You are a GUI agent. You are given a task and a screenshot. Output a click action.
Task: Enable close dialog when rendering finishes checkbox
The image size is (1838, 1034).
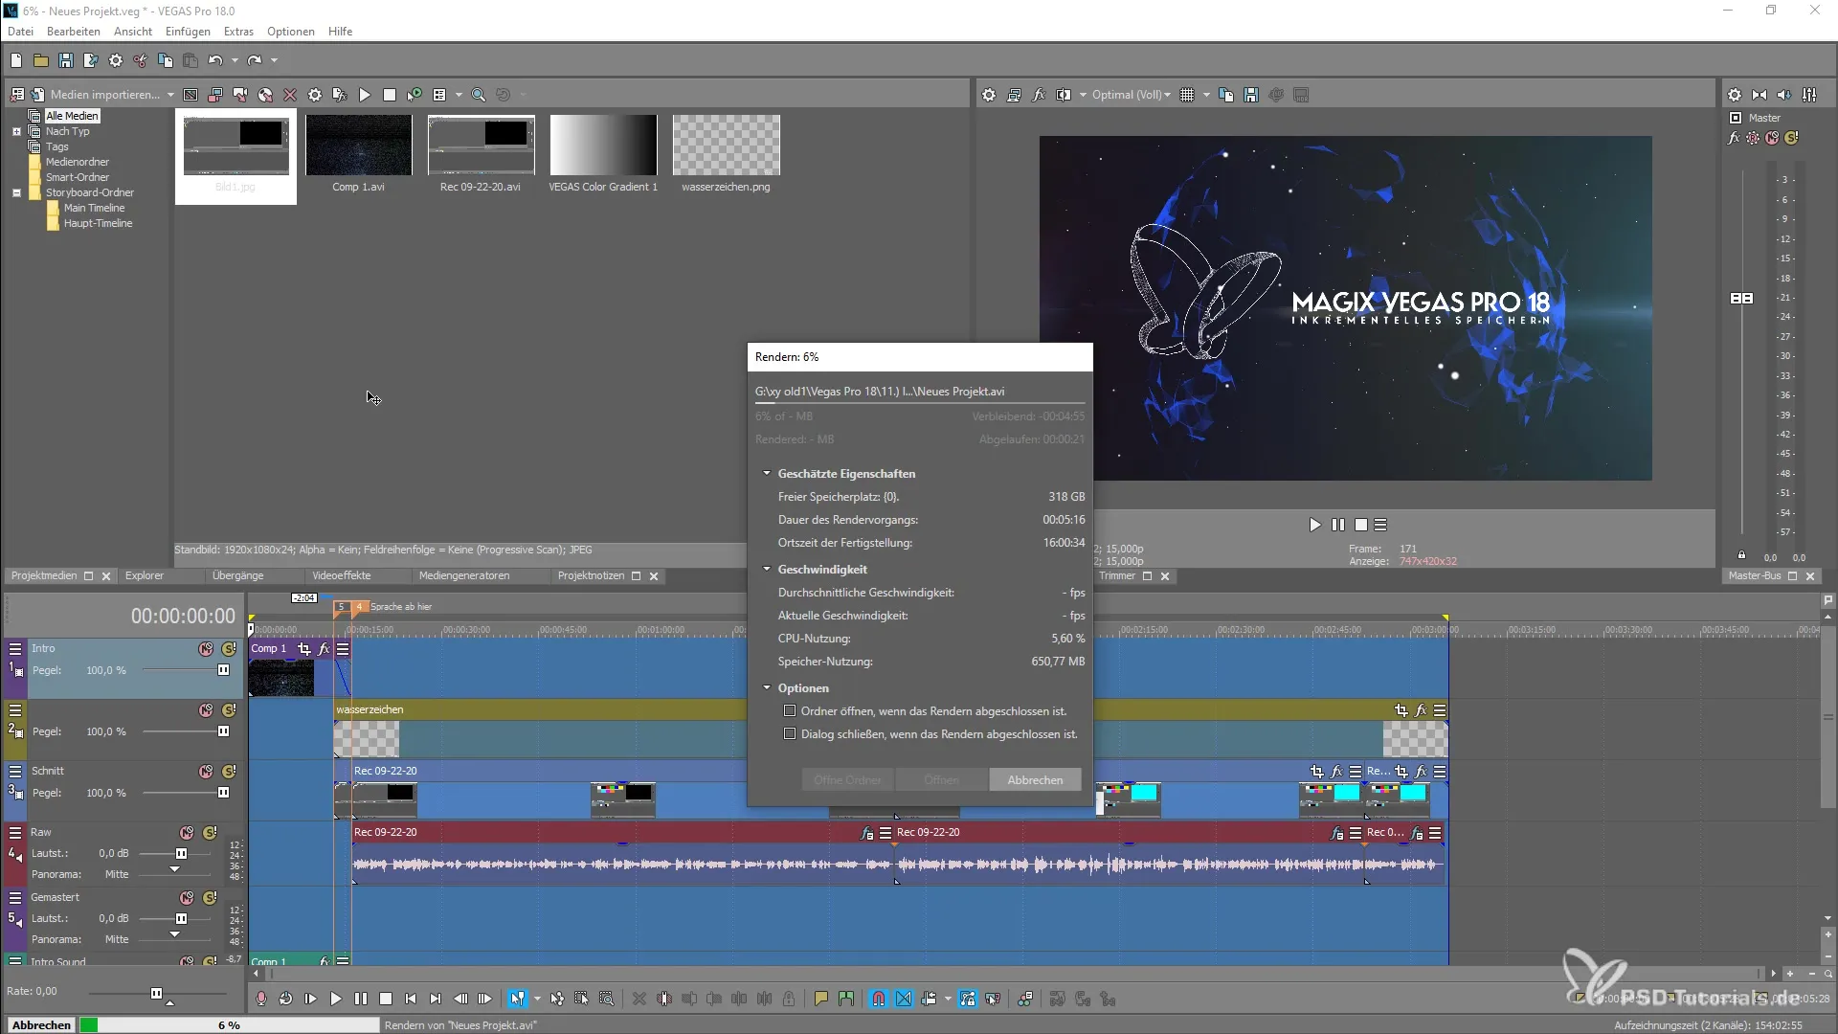tap(790, 734)
